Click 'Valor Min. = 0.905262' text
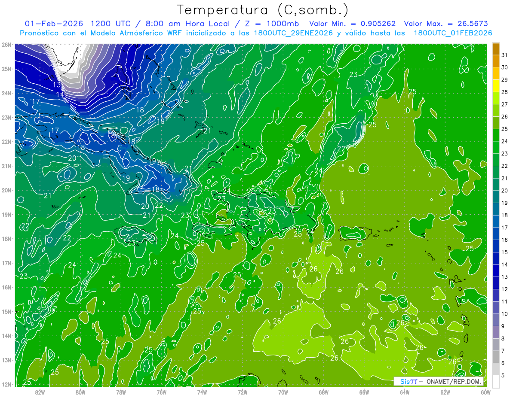This screenshot has width=516, height=398. coord(353,24)
